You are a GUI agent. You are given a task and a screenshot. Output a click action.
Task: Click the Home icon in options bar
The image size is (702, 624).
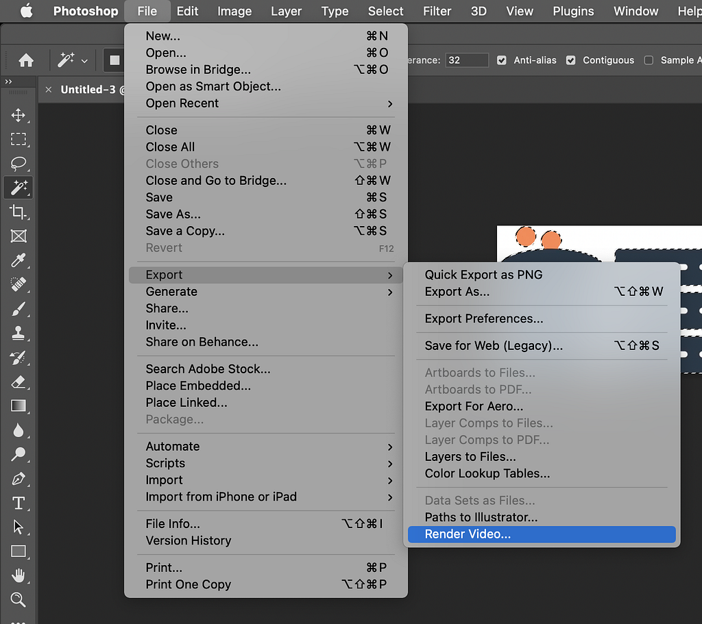click(x=26, y=60)
